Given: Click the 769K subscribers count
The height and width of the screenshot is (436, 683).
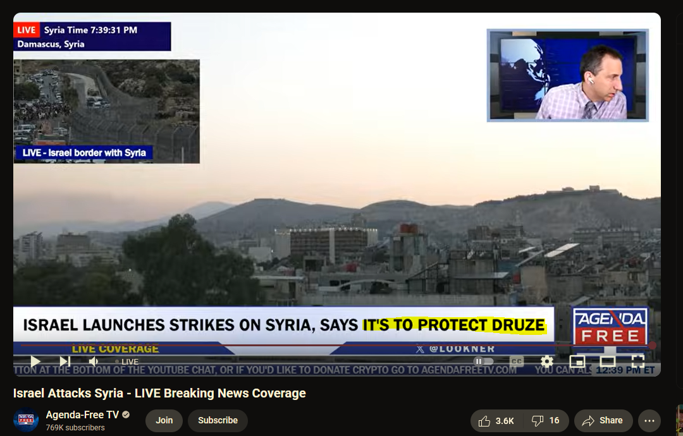Looking at the screenshot, I should coord(75,428).
